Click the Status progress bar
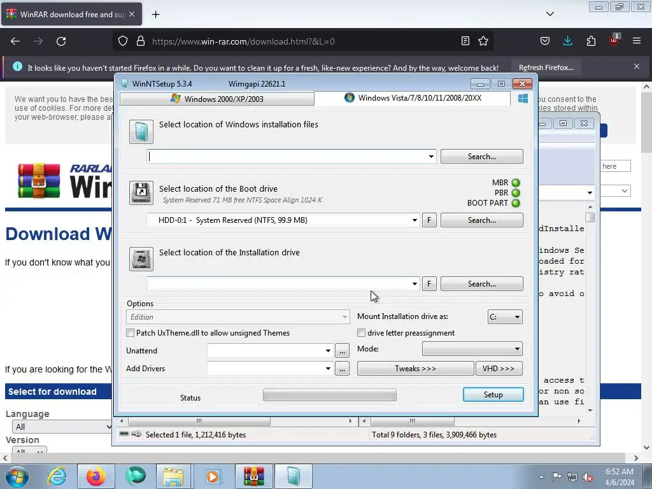The height and width of the screenshot is (489, 652). [x=330, y=395]
